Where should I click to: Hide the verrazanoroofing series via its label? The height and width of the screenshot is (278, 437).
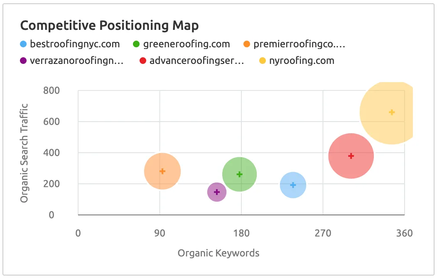tap(77, 61)
